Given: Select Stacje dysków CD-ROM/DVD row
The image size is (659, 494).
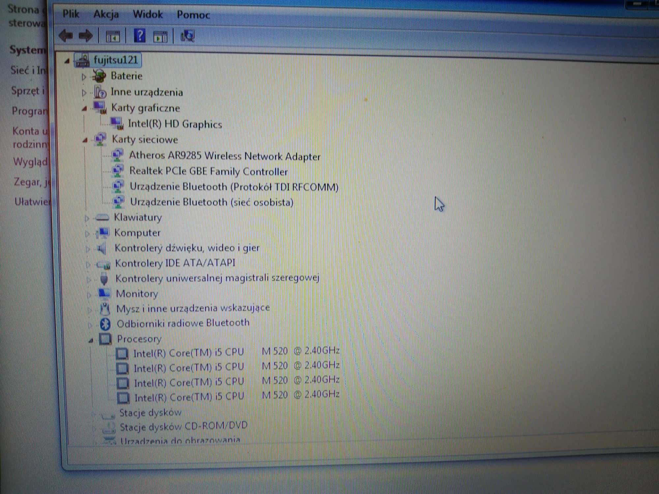Looking at the screenshot, I should 184,426.
